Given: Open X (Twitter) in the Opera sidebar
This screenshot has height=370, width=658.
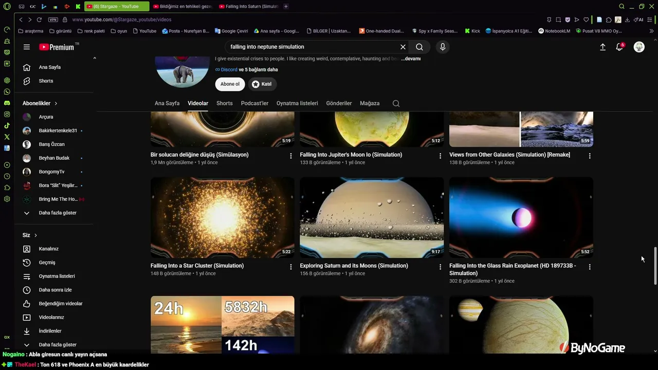Looking at the screenshot, I should tap(7, 137).
